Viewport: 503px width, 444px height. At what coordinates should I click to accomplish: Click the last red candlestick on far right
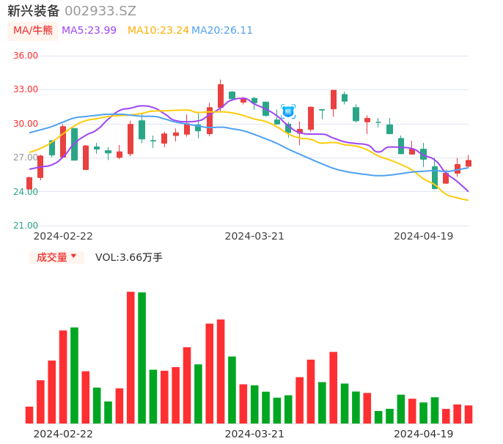coord(469,163)
